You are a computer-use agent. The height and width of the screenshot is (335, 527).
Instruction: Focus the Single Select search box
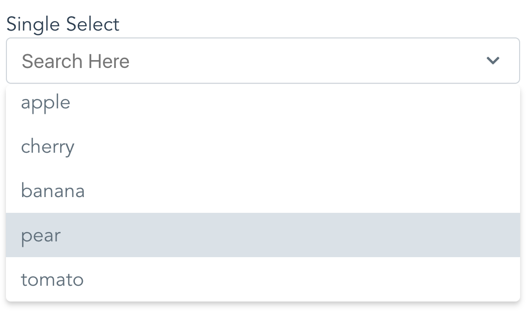click(x=246, y=61)
